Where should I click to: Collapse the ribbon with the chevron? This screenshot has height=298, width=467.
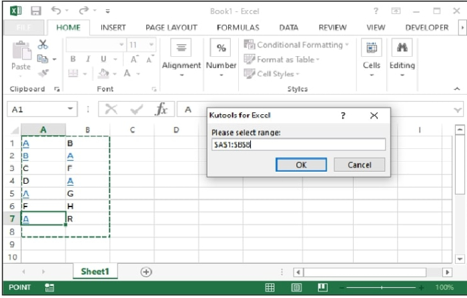[457, 89]
